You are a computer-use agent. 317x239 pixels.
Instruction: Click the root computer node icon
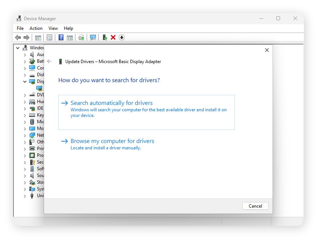(25, 48)
